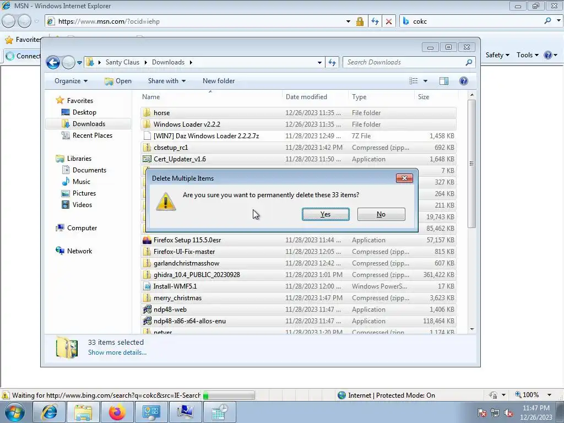Open the Organize menu
Image resolution: width=564 pixels, height=423 pixels.
pyautogui.click(x=71, y=81)
